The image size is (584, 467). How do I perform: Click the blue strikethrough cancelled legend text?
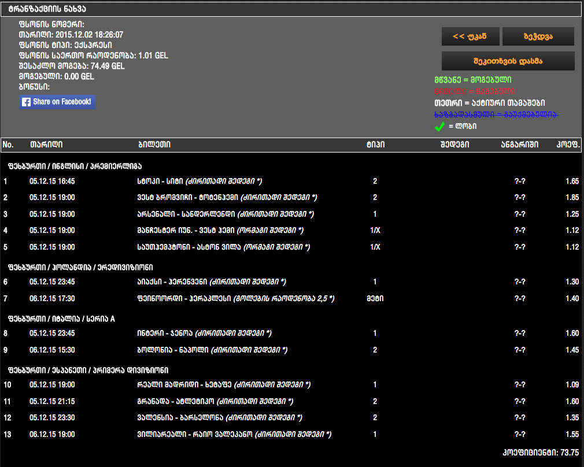pyautogui.click(x=496, y=114)
